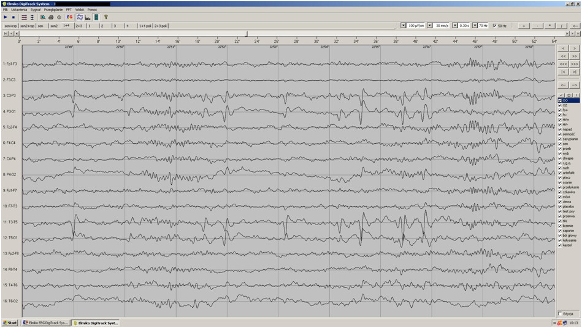Click the blue dashed lines channel spacing icon
Image resolution: width=582 pixels, height=328 pixels.
[x=32, y=17]
